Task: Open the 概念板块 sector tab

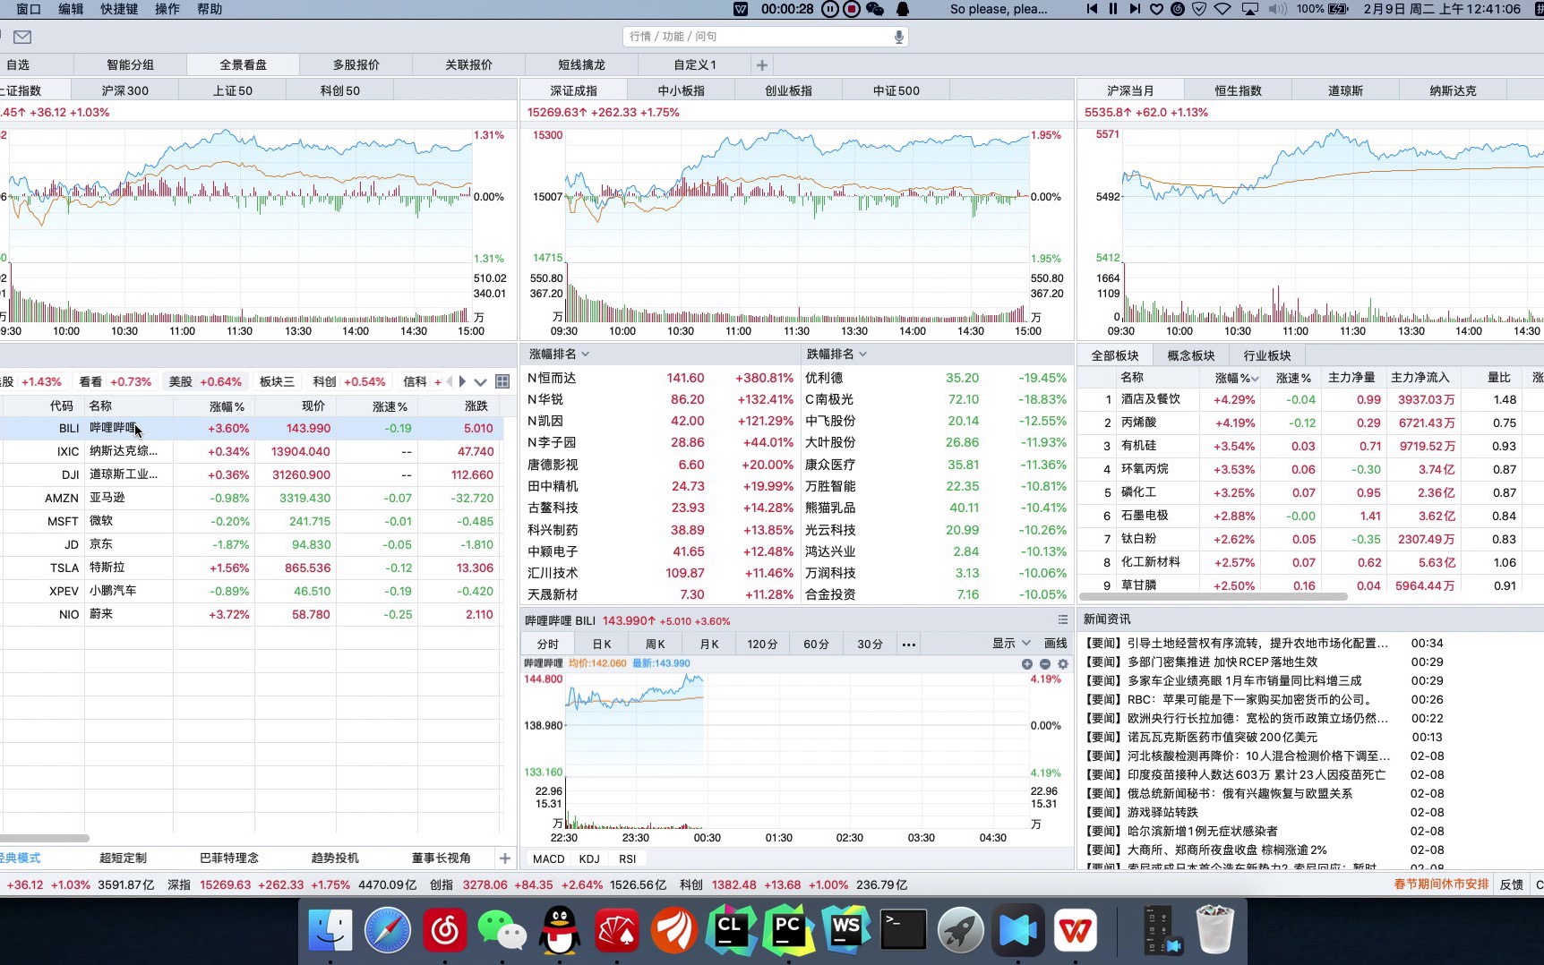Action: 1191,355
